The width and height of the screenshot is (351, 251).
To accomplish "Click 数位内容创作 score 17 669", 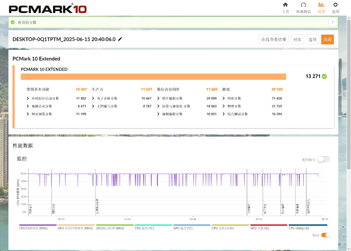I will click(x=212, y=89).
